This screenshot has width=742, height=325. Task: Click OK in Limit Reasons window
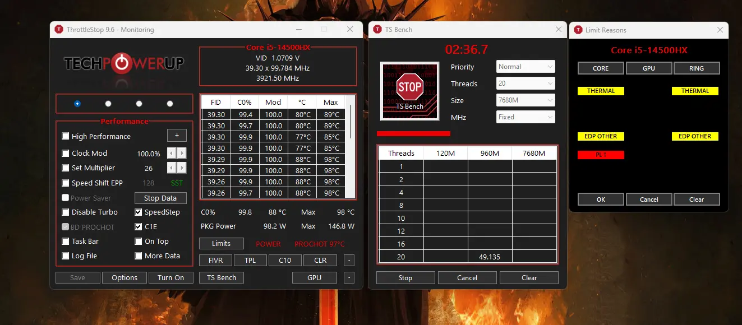[601, 199]
